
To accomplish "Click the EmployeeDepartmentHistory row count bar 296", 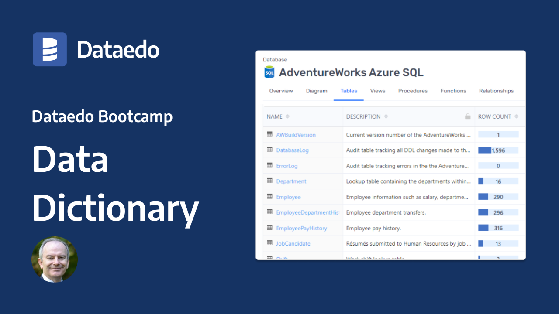I will tap(498, 212).
